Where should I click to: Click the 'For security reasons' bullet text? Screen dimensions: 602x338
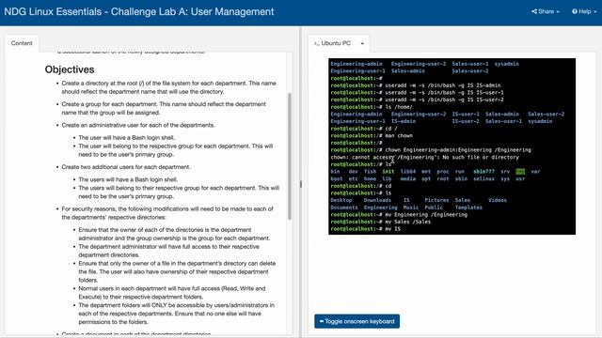click(167, 213)
